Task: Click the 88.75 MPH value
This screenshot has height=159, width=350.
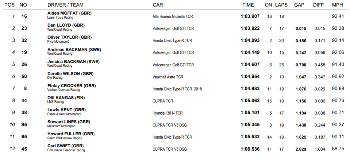Action: coord(338,149)
